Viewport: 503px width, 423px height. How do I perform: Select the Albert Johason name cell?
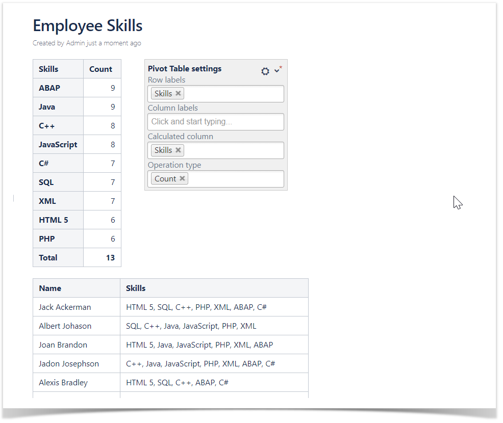point(65,326)
